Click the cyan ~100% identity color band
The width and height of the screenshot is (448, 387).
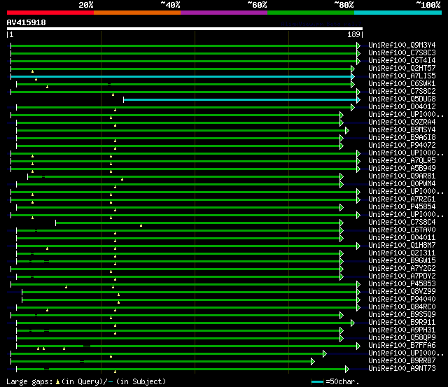[x=398, y=13]
